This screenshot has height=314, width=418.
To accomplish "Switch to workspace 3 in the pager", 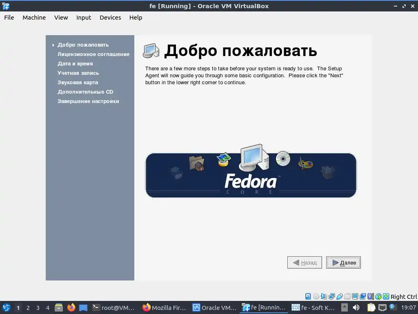I will (x=38, y=308).
